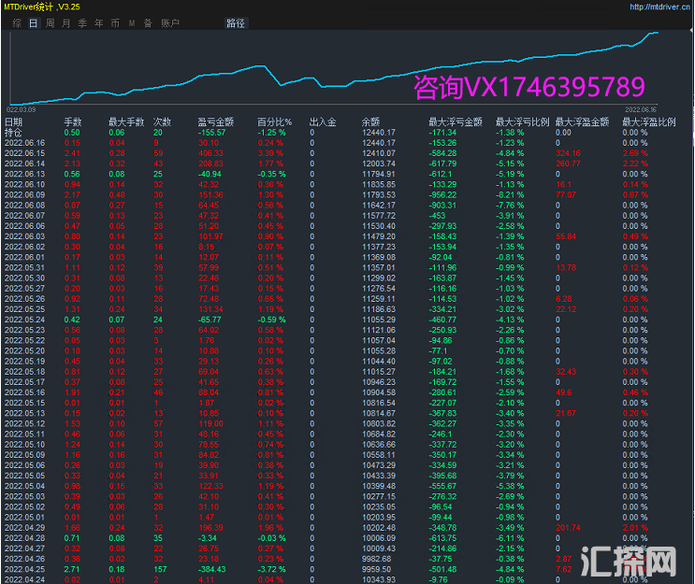
Task: Open the http://mtdriver.cn link
Action: pos(659,7)
